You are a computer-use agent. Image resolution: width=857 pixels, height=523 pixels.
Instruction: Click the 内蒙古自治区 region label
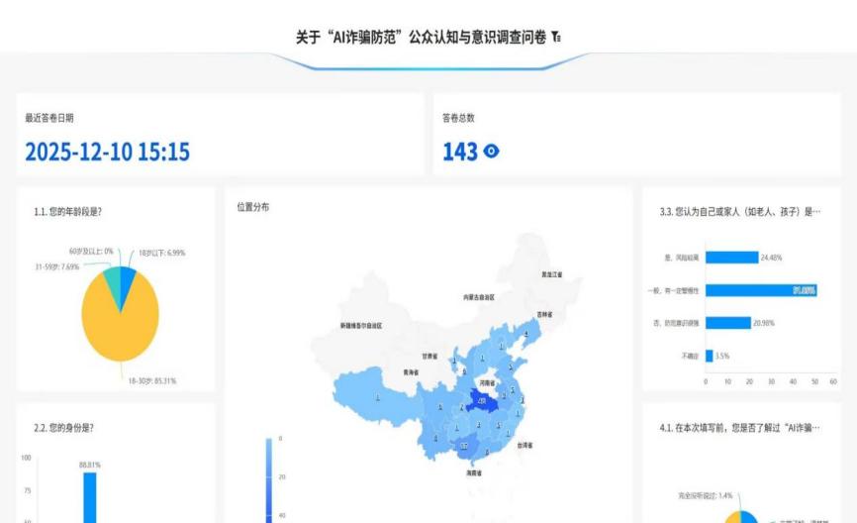[479, 296]
